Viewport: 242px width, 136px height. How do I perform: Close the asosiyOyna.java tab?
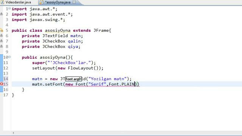[x=74, y=2]
